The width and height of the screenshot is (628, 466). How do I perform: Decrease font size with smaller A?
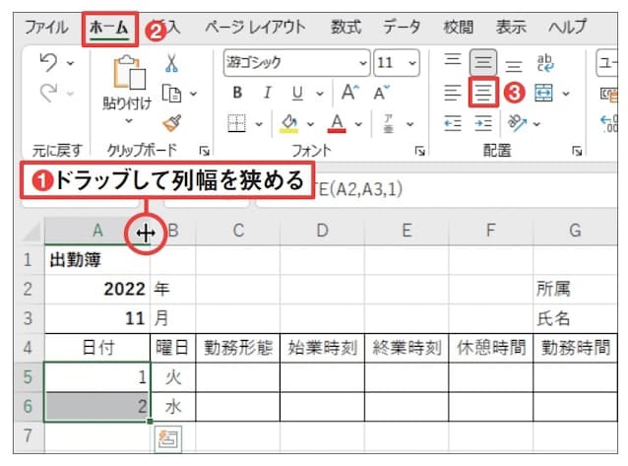381,93
